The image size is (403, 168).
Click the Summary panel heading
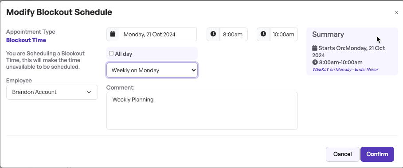point(328,35)
